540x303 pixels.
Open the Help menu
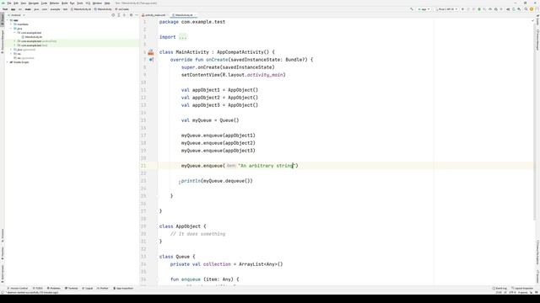[x=107, y=3]
